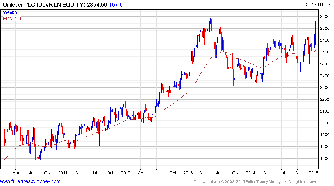This screenshot has width=334, height=186.
Task: Click the 2700 price axis label
Action: tap(325, 40)
